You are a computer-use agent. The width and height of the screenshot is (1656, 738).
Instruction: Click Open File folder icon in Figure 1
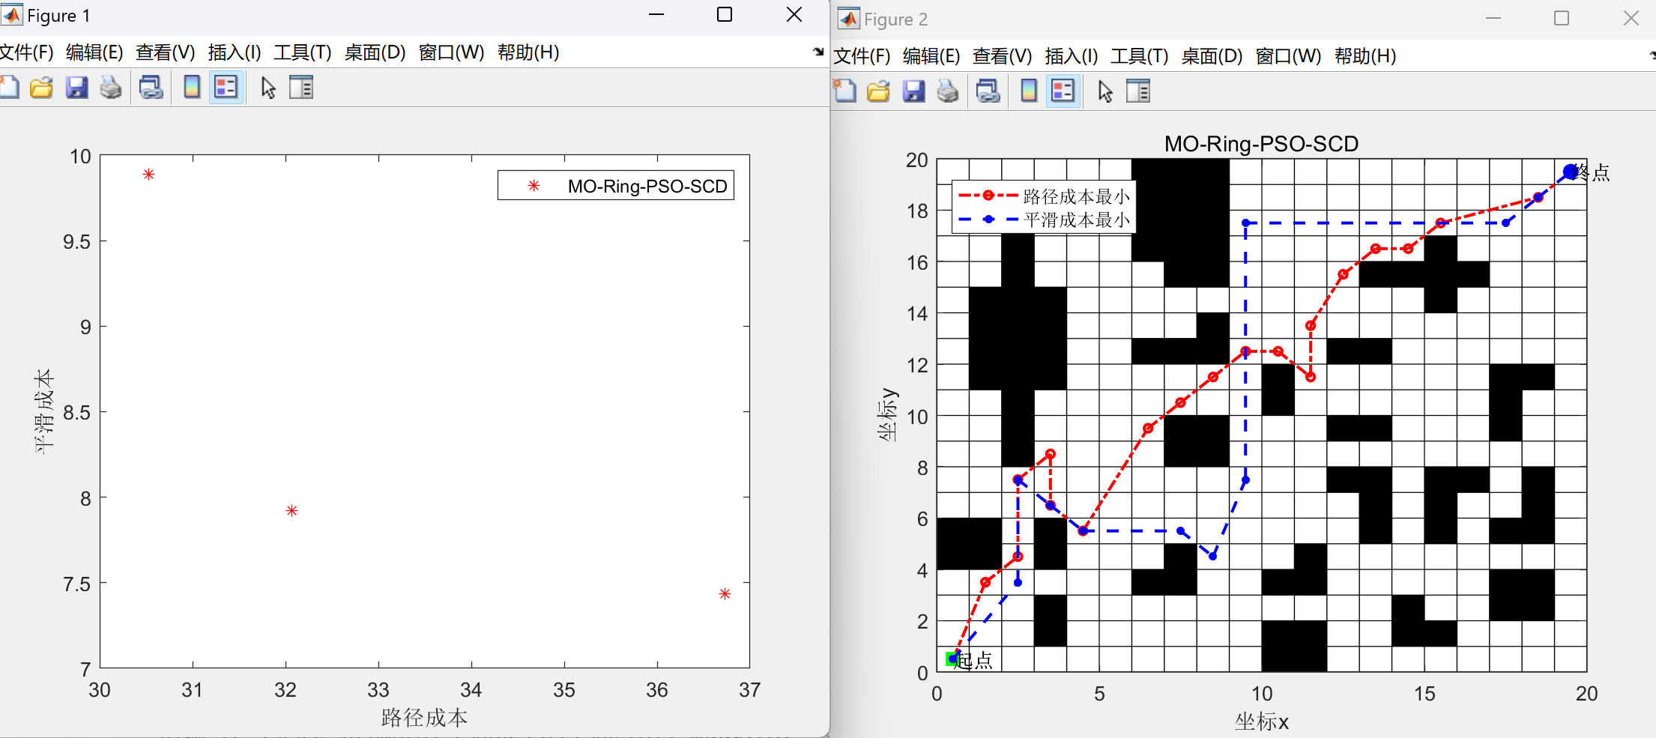(42, 88)
